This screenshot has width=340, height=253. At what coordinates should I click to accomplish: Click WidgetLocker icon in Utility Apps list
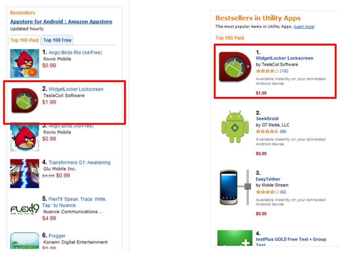[235, 66]
